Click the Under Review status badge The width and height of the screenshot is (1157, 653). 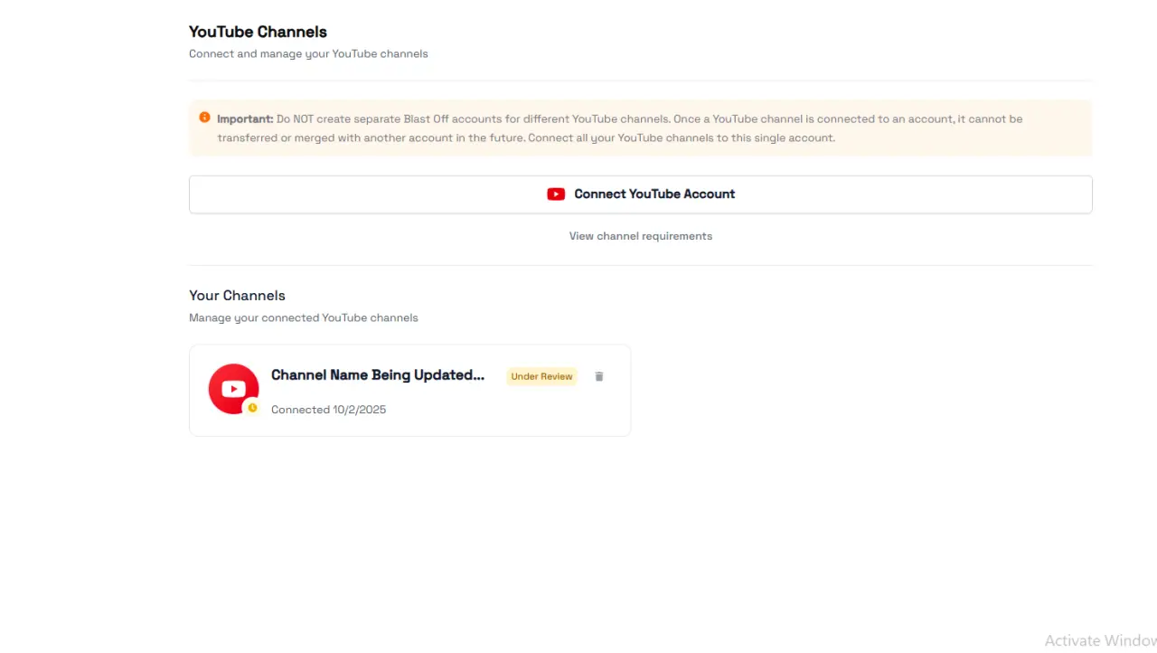click(541, 376)
